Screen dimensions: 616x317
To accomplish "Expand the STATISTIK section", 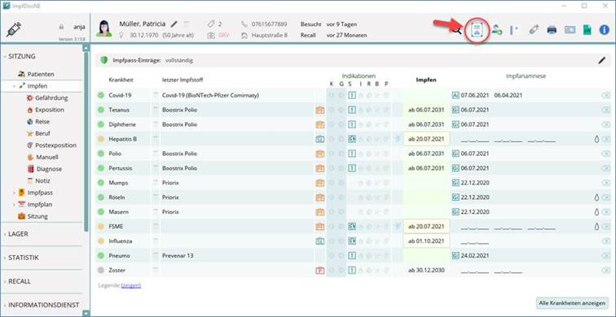I will pos(4,258).
